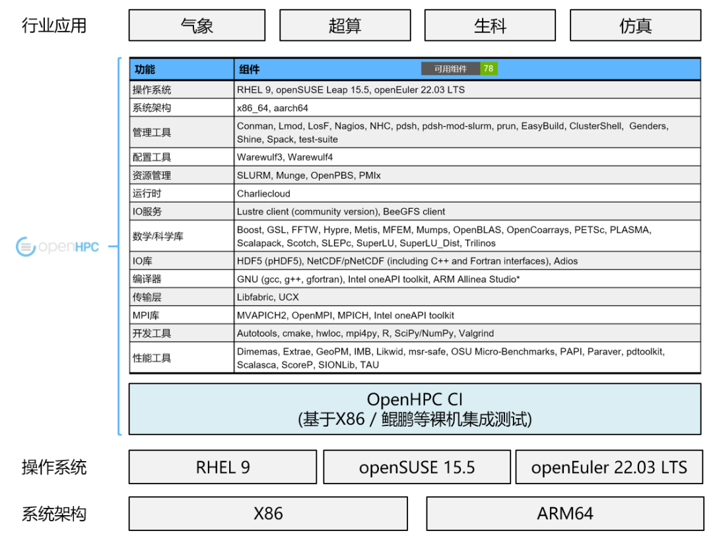713x537 pixels.
Task: Select the 超算 industry box
Action: (x=345, y=26)
